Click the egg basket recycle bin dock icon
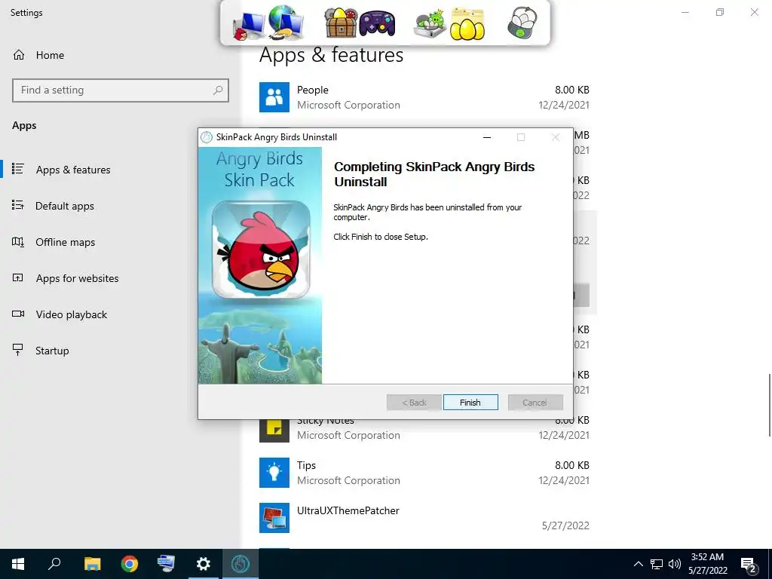Viewport: 772px width, 579px height. 522,23
